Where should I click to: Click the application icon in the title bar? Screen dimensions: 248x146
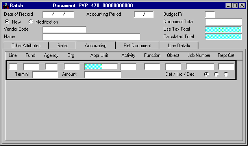(6, 5)
